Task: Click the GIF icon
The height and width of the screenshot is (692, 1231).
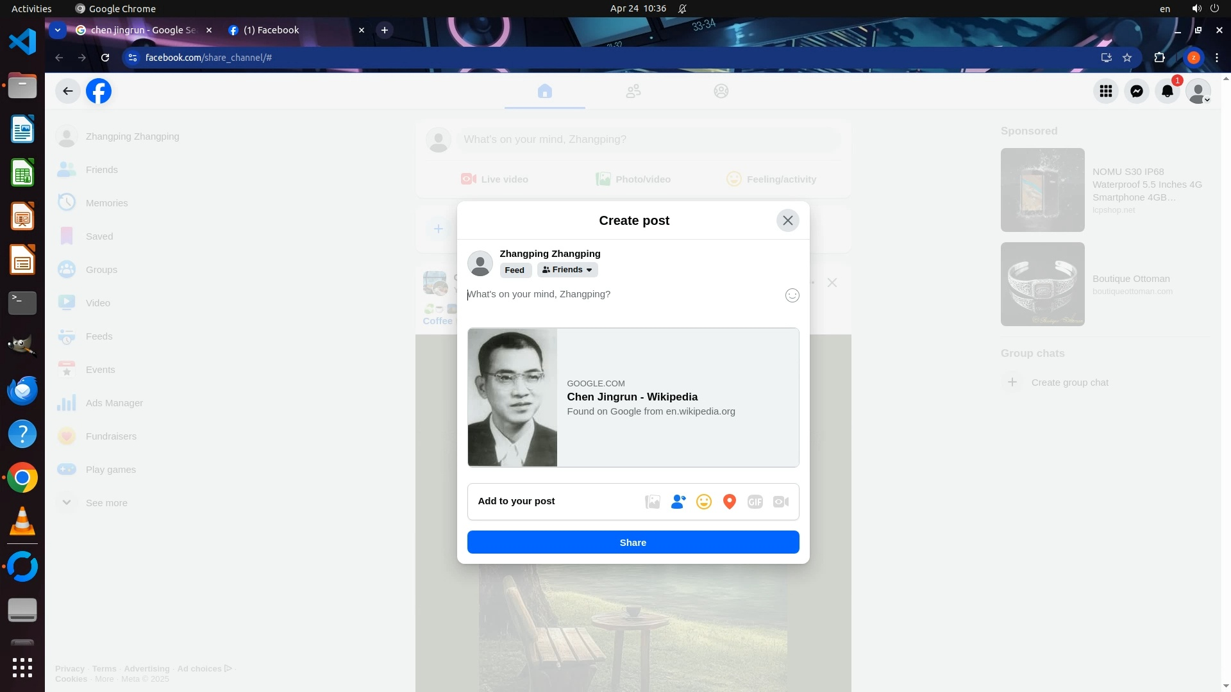Action: pyautogui.click(x=755, y=502)
